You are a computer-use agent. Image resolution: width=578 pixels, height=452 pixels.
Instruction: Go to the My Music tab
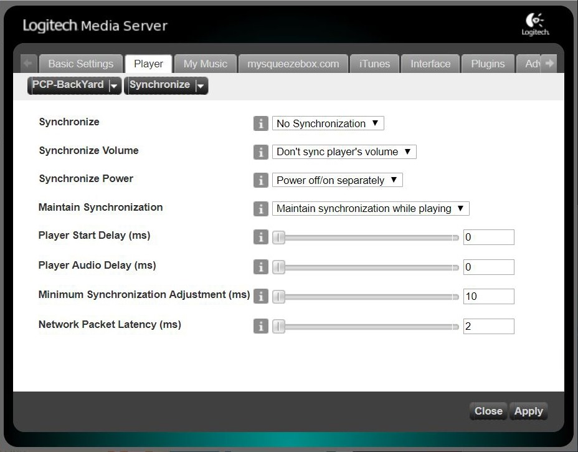[206, 64]
